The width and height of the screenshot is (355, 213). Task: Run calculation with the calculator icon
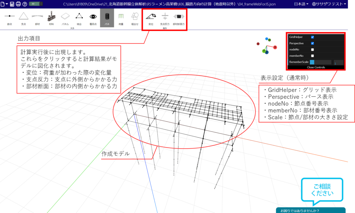tap(12, 4)
